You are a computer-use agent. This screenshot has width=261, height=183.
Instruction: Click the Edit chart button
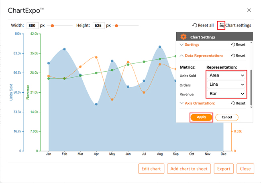click(x=151, y=169)
